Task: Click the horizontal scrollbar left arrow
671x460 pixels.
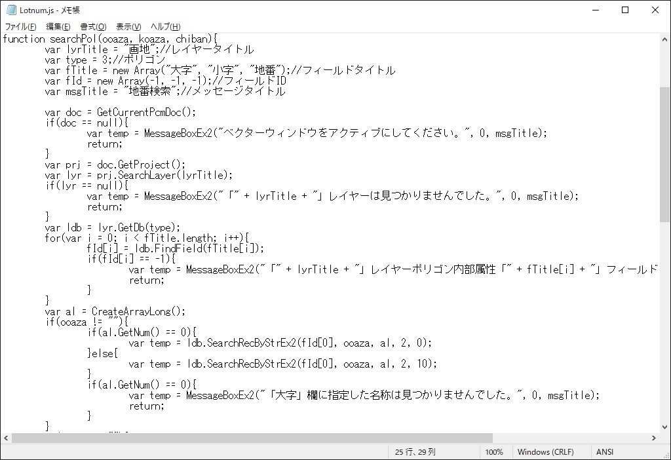Action: tap(6, 438)
